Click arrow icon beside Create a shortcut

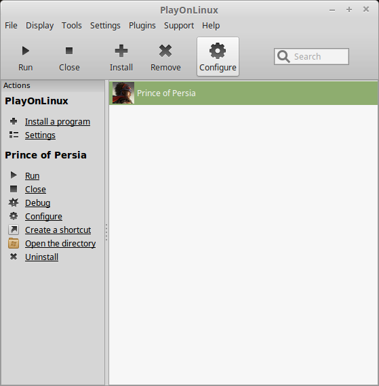click(14, 230)
